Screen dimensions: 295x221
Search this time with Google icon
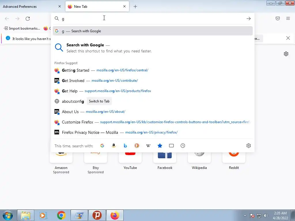(x=102, y=146)
